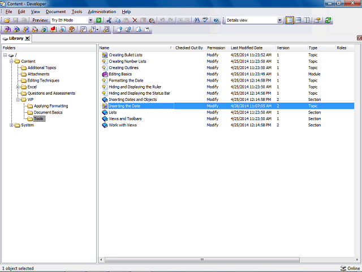Open the File menu
362x272 pixels.
(8, 11)
